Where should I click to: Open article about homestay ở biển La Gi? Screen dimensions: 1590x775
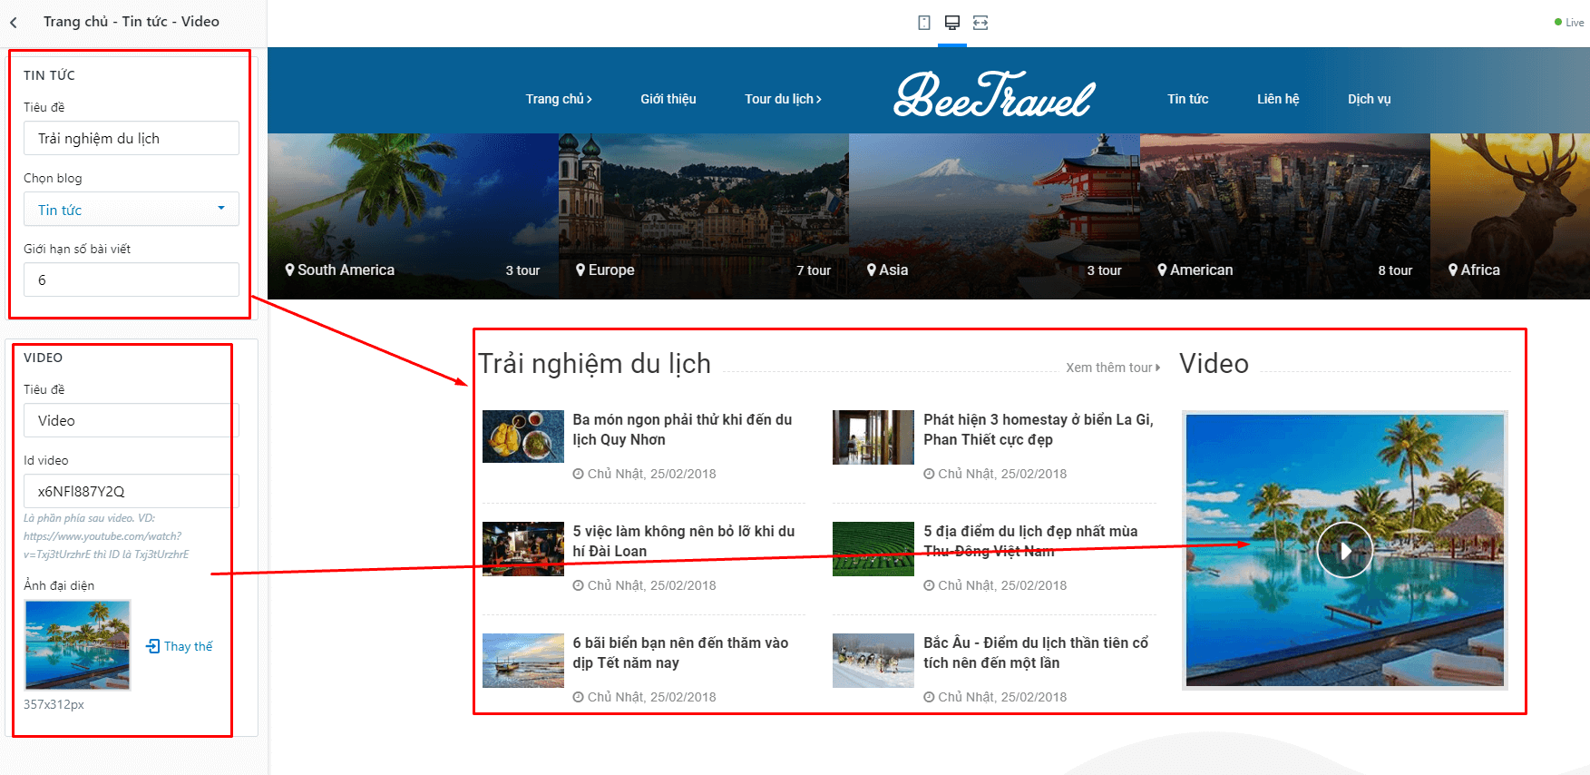(1039, 429)
